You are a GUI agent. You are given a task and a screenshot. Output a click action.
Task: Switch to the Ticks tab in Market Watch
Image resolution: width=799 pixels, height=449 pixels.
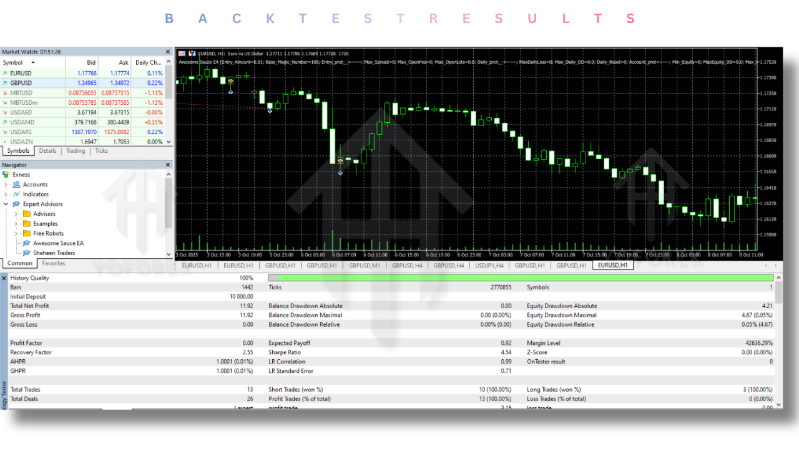tap(101, 151)
